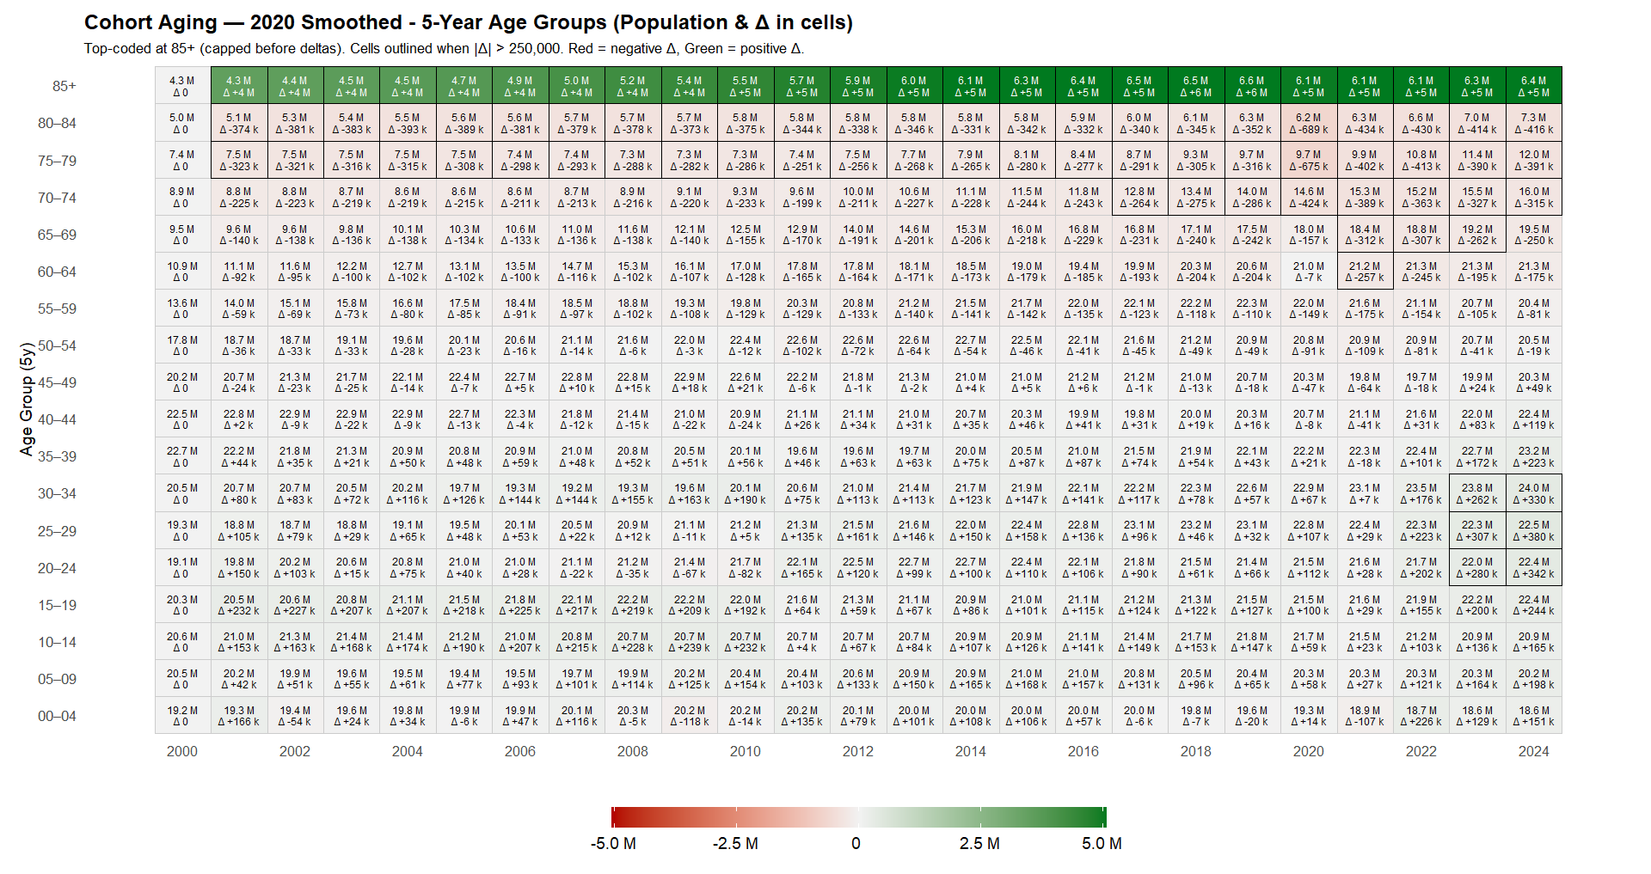Select the '18.7 M Δ +226 k' cell
Screen dimensions: 1651x874
click(1421, 716)
